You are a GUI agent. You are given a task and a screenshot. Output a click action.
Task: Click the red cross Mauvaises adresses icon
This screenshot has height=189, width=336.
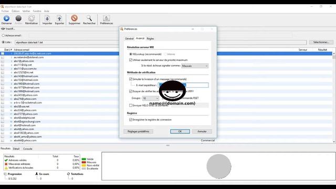point(6,164)
